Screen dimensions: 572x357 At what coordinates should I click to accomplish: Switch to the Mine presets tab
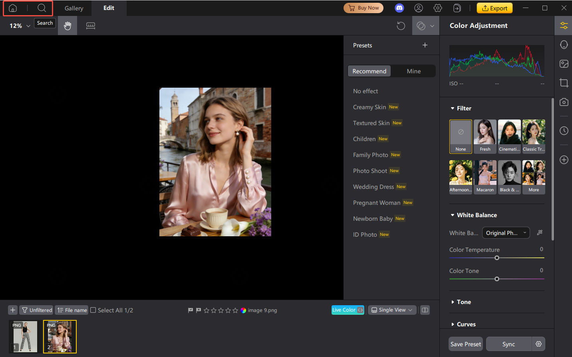click(413, 71)
